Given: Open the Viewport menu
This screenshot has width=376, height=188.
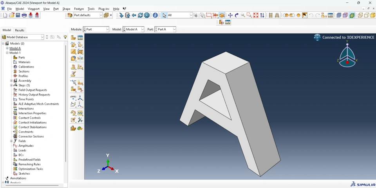Looking at the screenshot, I should 34,9.
